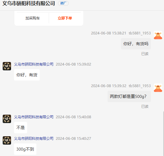The height and width of the screenshot is (156, 164).
Task: Click the chat scrollbar on right edge
Action: click(x=163, y=134)
